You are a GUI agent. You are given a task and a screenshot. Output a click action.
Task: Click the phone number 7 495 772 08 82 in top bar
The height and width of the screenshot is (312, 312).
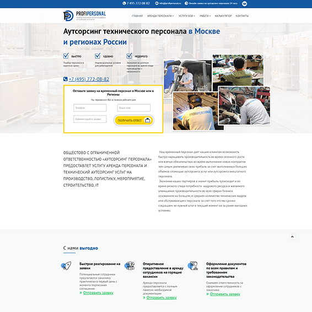(x=138, y=3)
